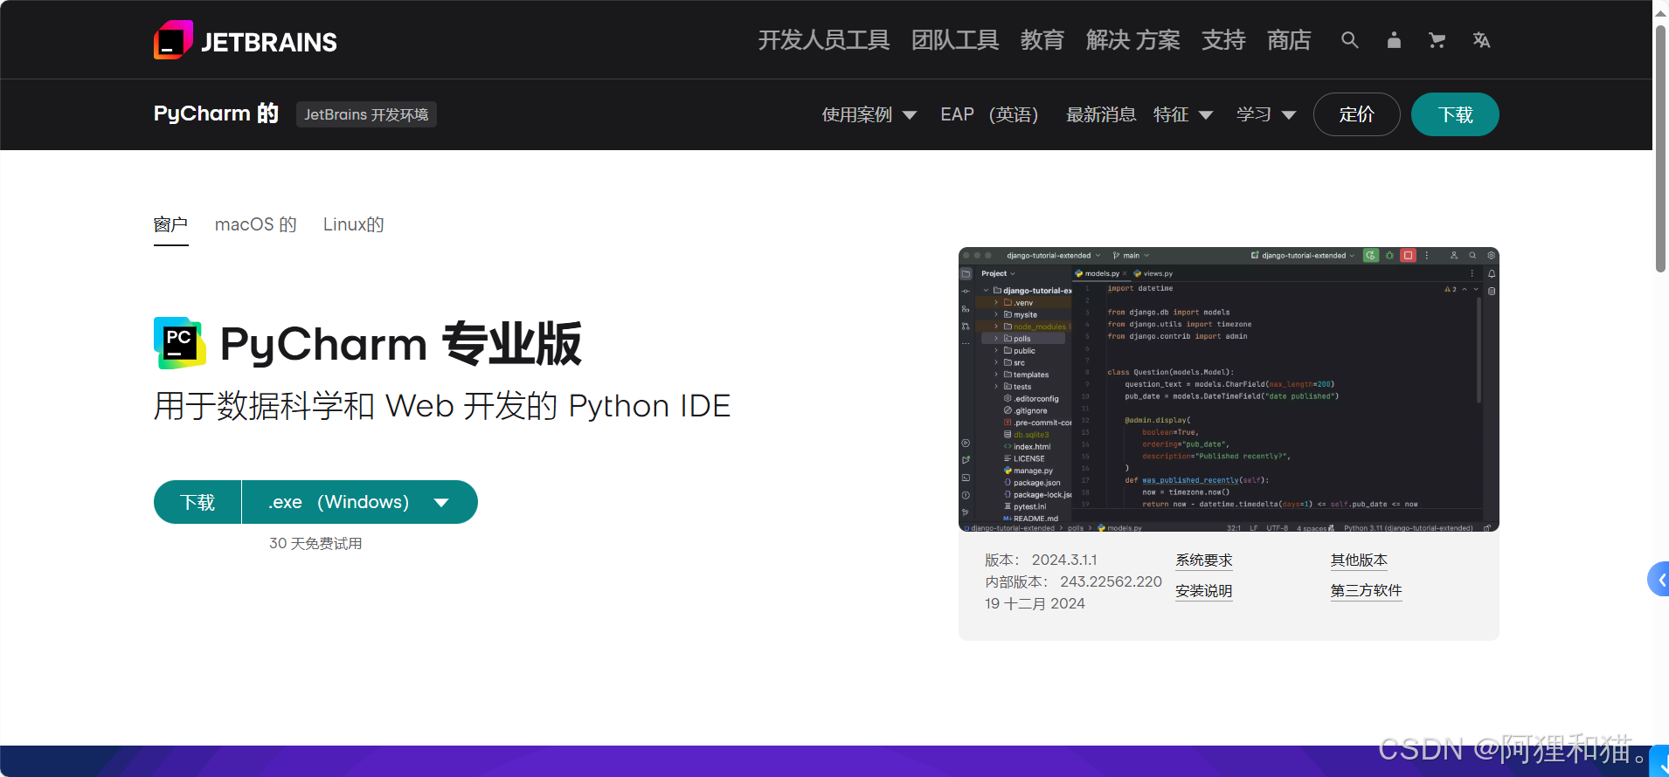
Task: Click the PyCharm 专业版 heading
Action: tap(400, 343)
